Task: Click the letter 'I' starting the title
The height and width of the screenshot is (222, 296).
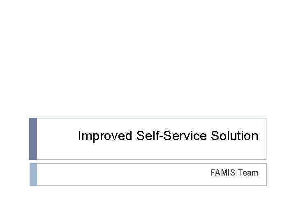Action: point(79,135)
